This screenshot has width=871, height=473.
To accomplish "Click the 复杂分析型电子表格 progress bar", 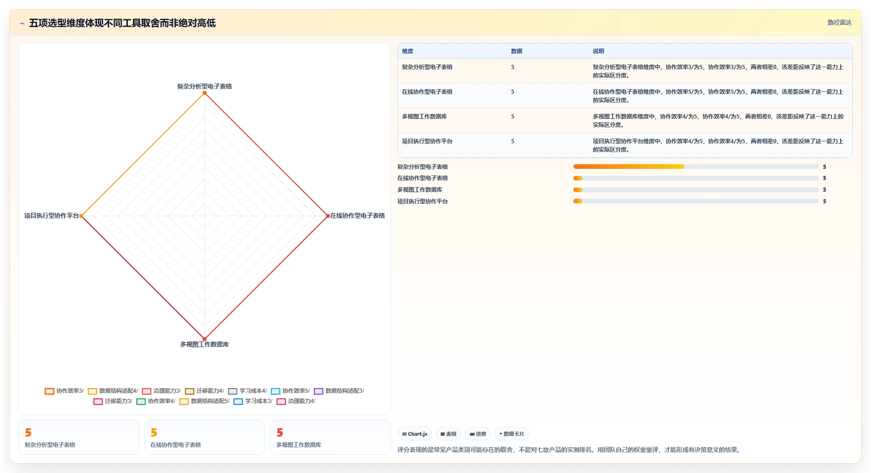I will 696,167.
